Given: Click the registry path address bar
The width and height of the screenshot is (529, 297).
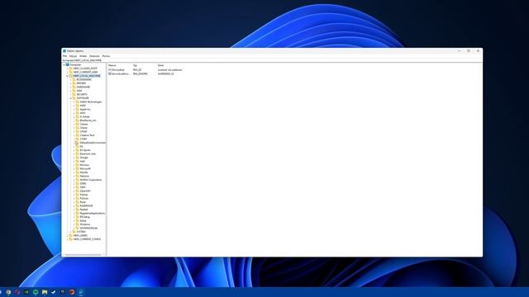Looking at the screenshot, I should point(272,60).
